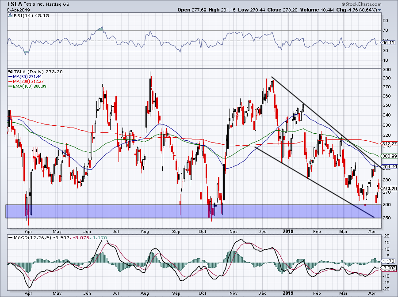Click the -5.078 signal value in MACD legend
Image resolution: width=398 pixels, height=297 pixels.
click(x=81, y=237)
